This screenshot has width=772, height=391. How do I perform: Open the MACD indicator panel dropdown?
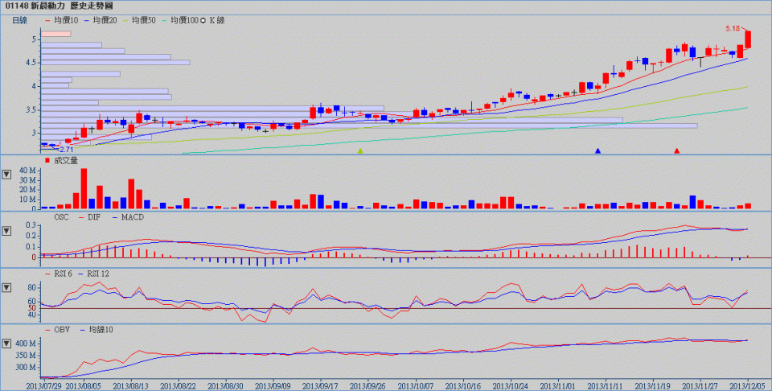7,231
